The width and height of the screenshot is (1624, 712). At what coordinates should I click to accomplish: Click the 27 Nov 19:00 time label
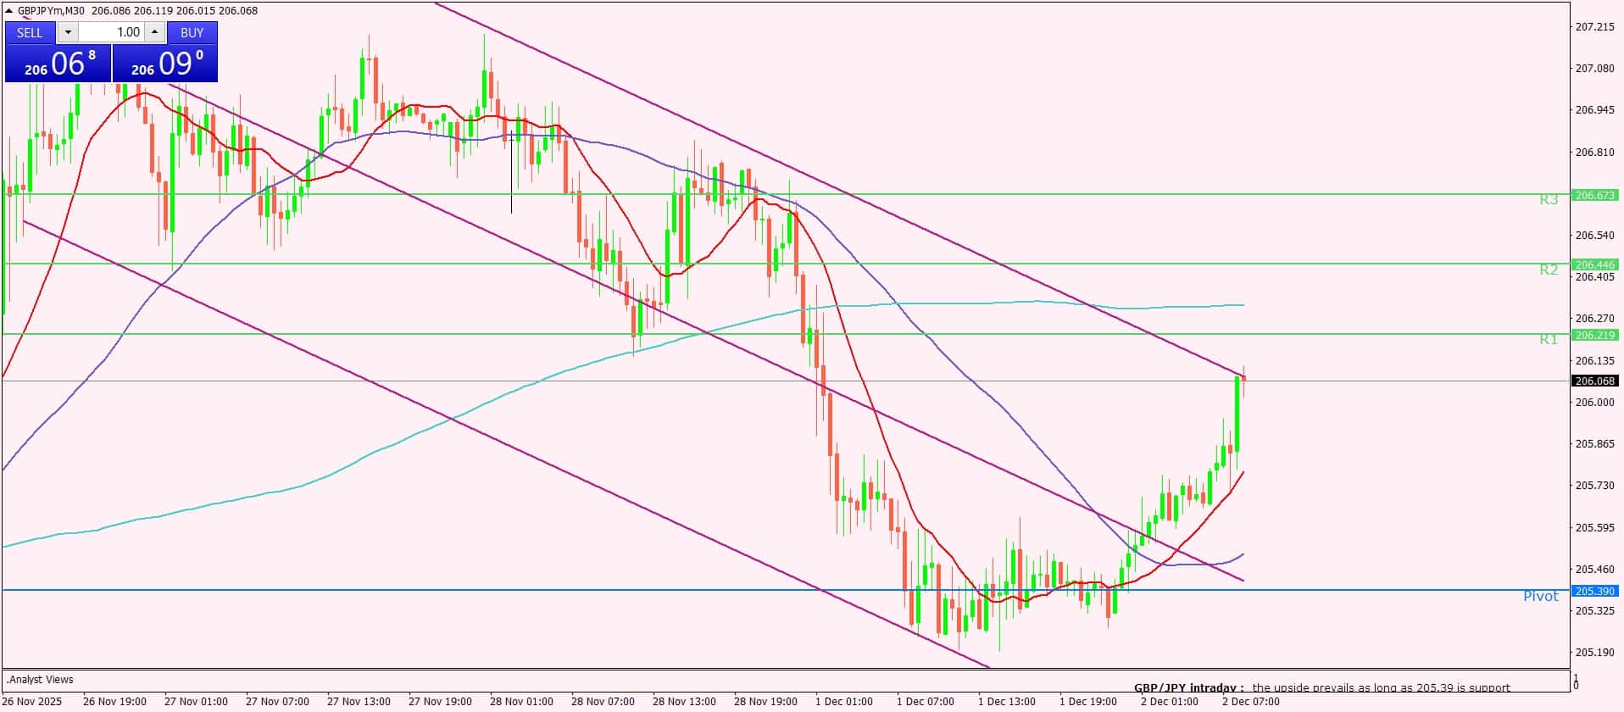click(x=440, y=701)
